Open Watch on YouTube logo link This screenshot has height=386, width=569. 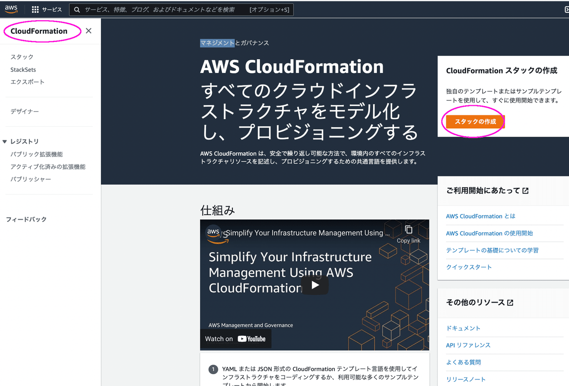[x=251, y=339]
